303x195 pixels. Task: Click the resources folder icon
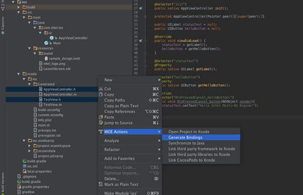click(36, 48)
